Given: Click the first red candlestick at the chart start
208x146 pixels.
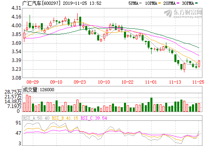Looking at the screenshot, I should [x=24, y=36].
